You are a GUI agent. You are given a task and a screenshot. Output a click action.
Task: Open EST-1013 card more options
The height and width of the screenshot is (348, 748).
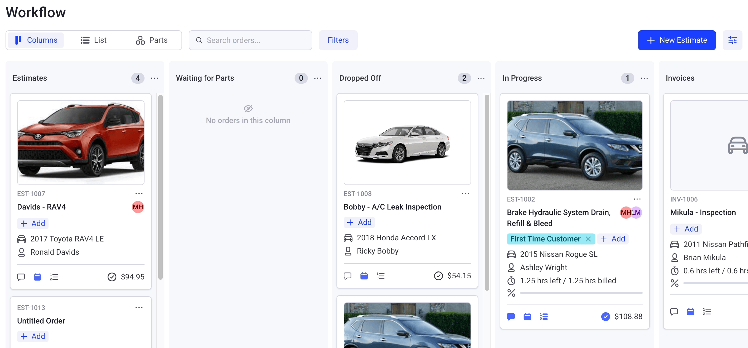(x=139, y=307)
